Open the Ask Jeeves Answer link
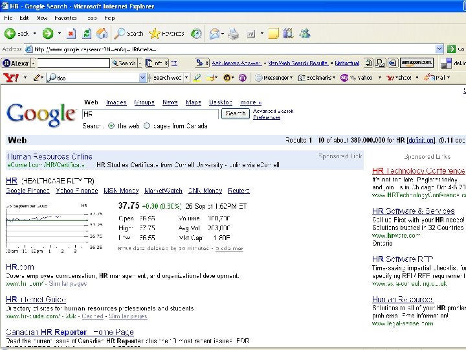The height and width of the screenshot is (350, 466). [237, 63]
